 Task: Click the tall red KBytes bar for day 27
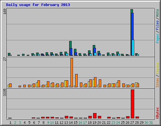(132, 104)
